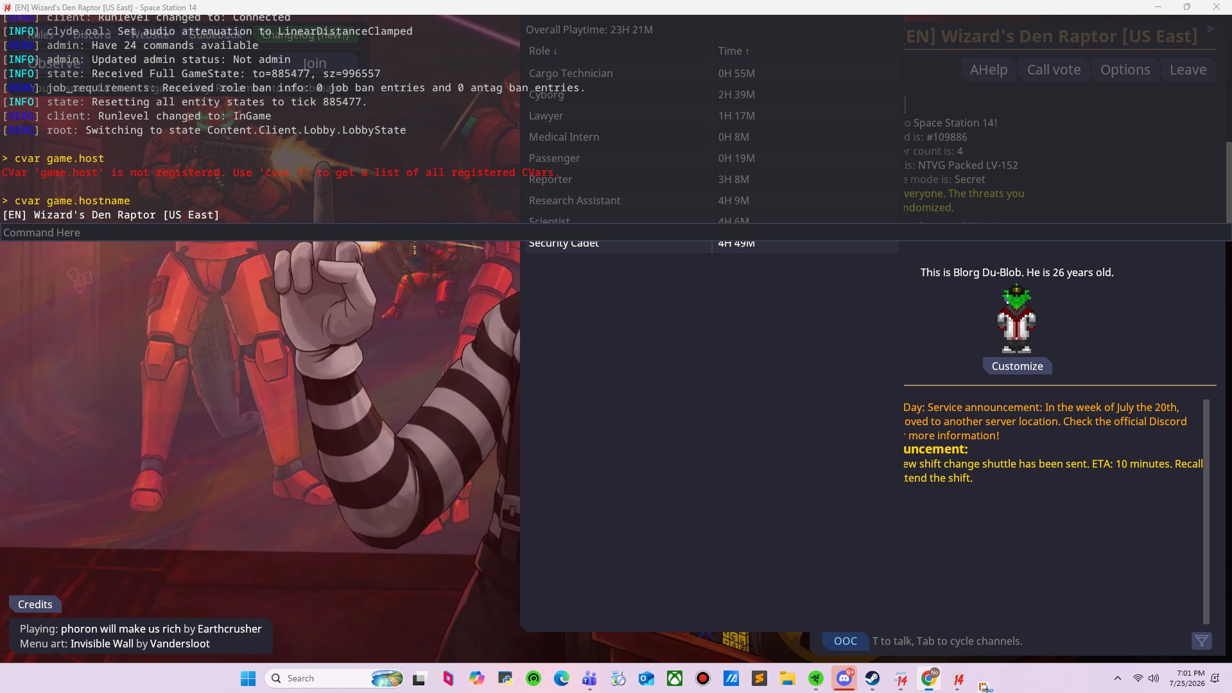Open the Python terminal taskbar icon

tap(505, 678)
